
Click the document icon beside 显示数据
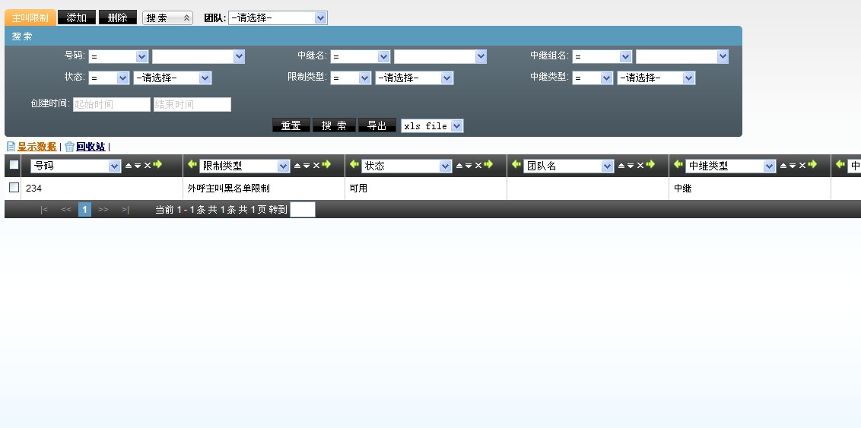[x=11, y=147]
